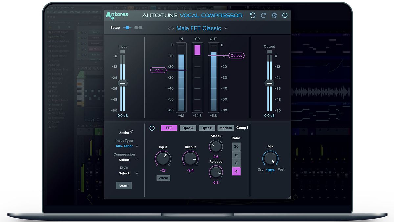Click the pink Input threshold marker tag
Image resolution: width=394 pixels, height=222 pixels.
(158, 70)
